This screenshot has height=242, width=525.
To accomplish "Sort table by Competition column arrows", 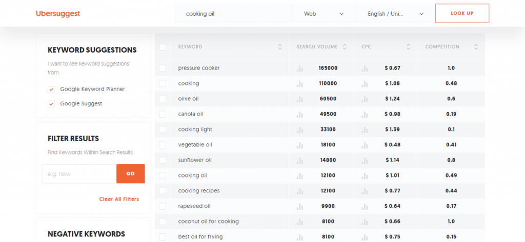I will (476, 47).
